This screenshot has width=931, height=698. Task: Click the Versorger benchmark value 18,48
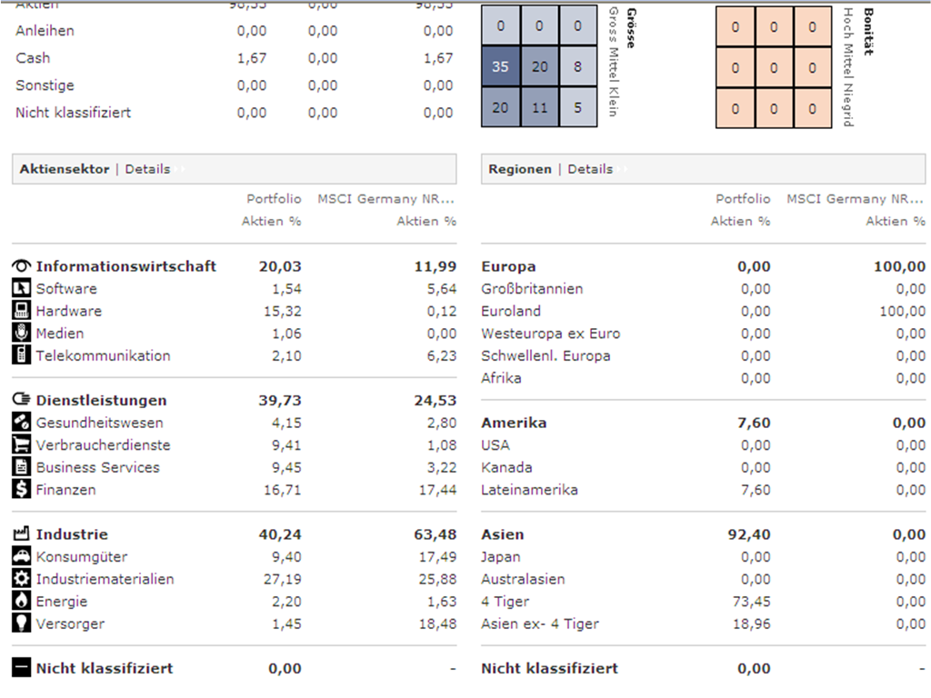coord(437,623)
